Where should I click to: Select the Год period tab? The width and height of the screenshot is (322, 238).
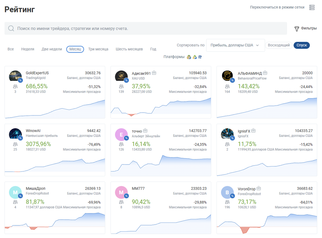coord(153,49)
